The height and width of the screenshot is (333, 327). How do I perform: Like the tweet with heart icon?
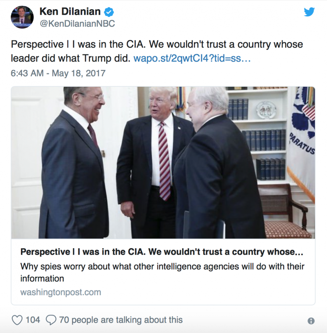point(17,320)
